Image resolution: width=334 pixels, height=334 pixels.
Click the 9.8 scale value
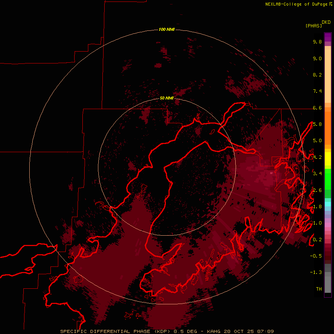pyautogui.click(x=317, y=42)
